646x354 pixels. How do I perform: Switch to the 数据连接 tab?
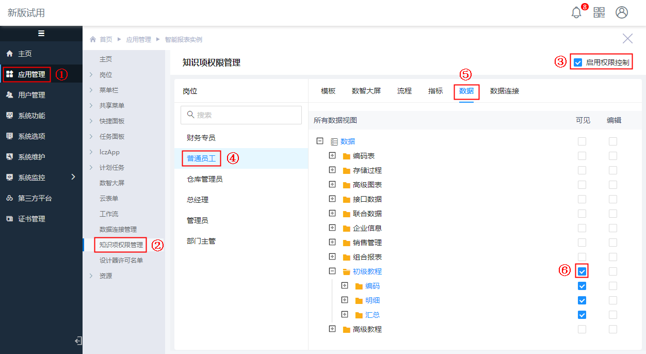[505, 91]
